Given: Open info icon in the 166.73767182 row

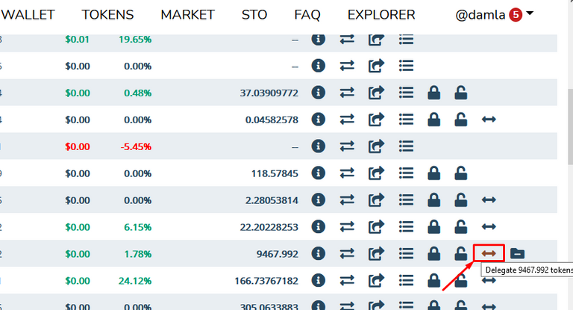Looking at the screenshot, I should coord(319,280).
